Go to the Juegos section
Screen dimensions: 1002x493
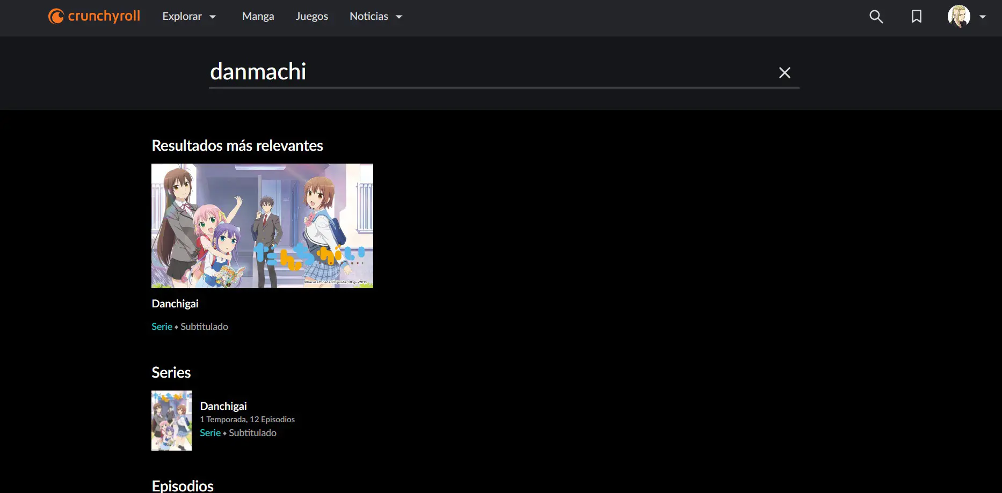[x=311, y=17]
